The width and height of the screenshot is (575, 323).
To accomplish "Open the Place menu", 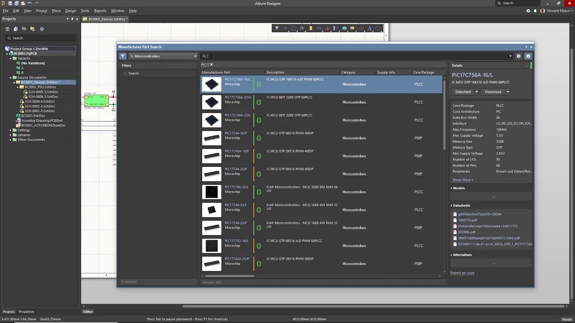I will [56, 11].
